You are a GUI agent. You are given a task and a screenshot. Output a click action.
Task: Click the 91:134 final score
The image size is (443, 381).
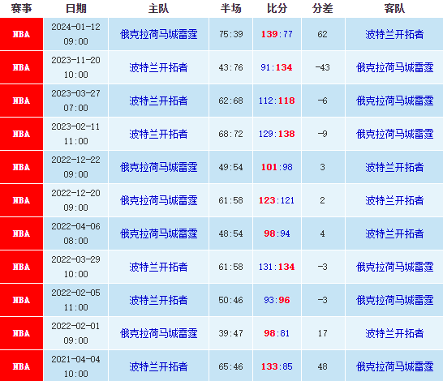coord(277,67)
